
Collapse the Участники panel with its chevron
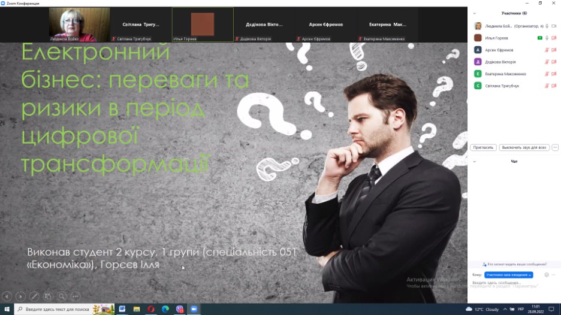475,13
